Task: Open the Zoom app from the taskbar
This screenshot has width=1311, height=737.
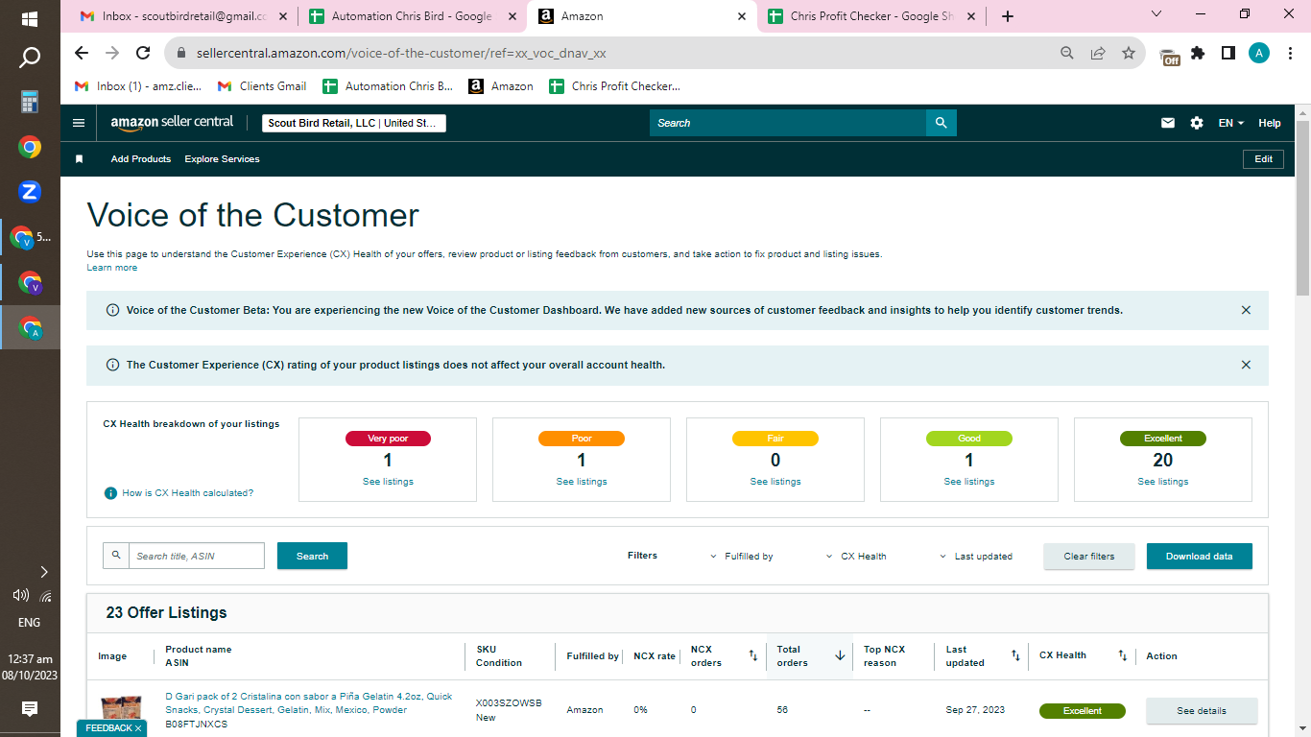Action: [30, 192]
